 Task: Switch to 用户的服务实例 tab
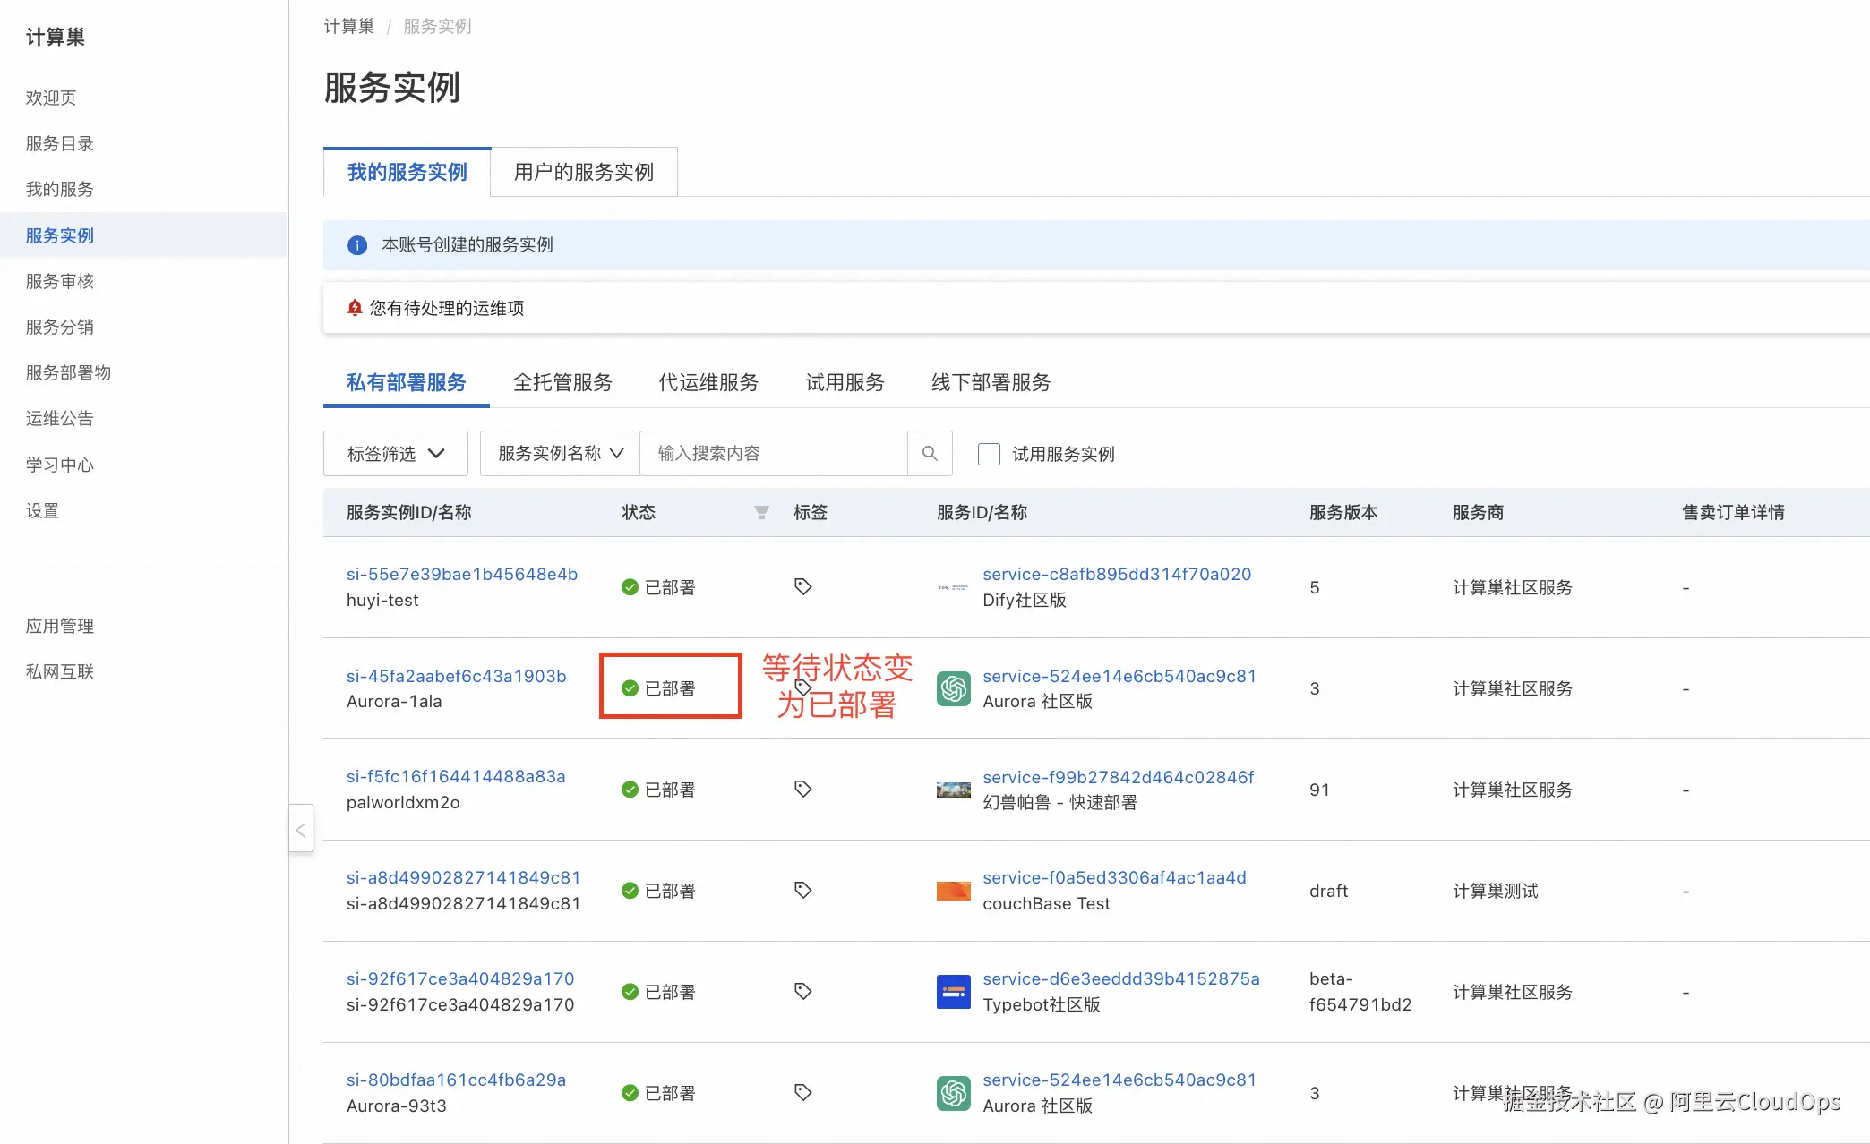584,172
